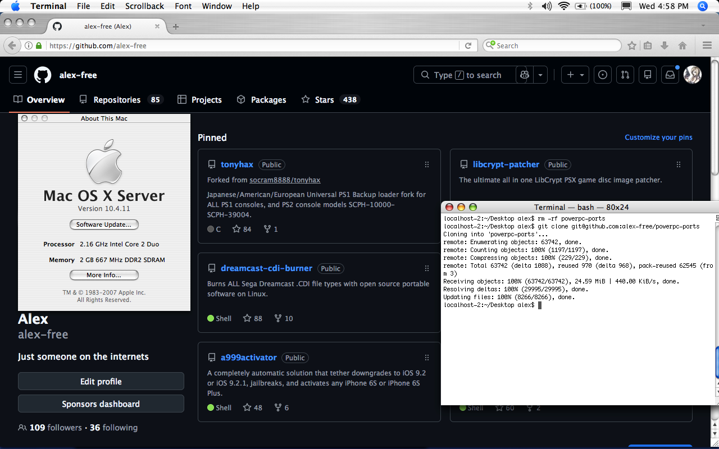Click the Edit profile button

click(x=101, y=381)
